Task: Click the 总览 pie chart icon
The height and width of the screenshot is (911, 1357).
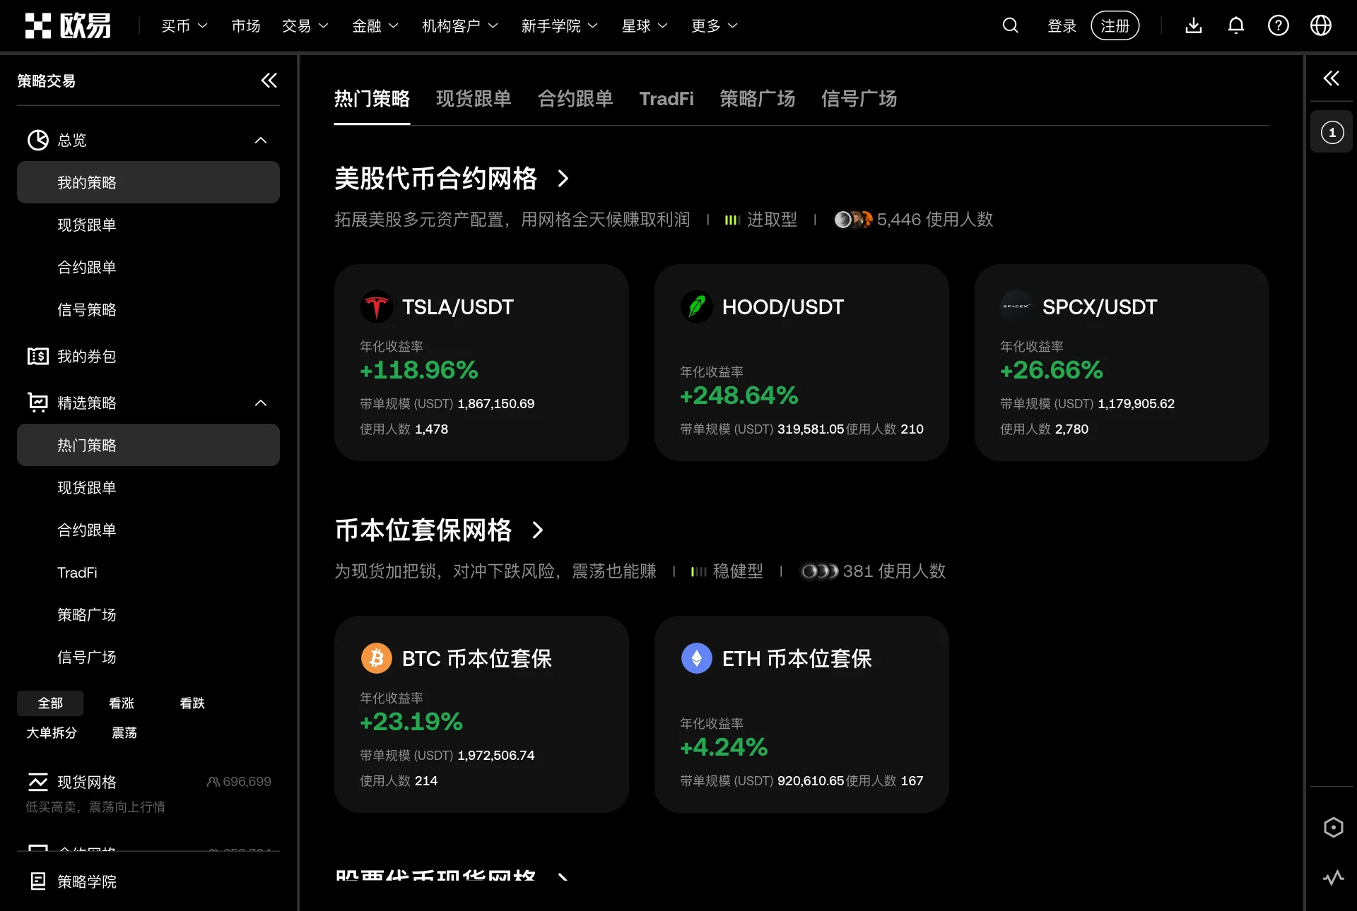Action: pos(38,141)
